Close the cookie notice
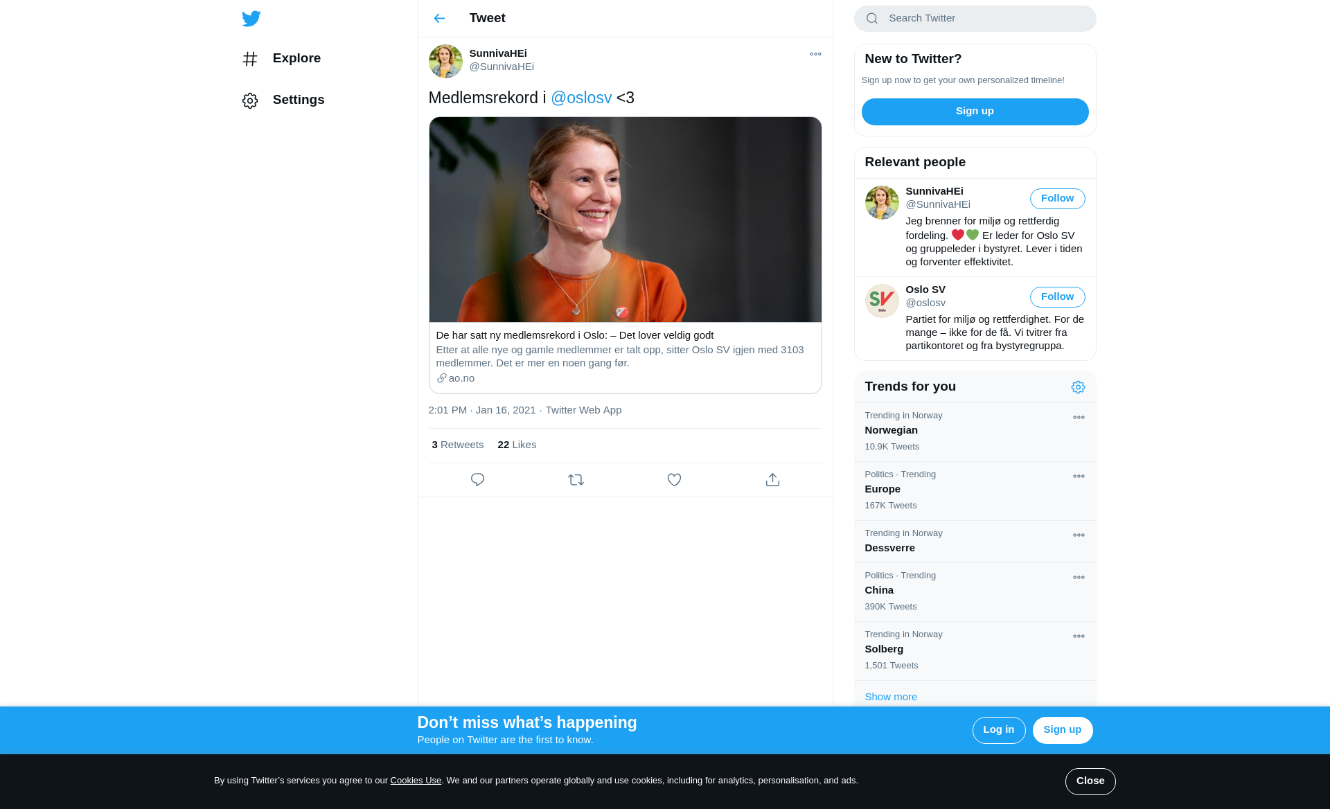The width and height of the screenshot is (1330, 809). tap(1090, 781)
